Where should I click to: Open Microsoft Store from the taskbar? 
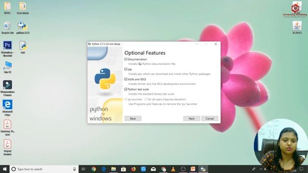click(123, 169)
